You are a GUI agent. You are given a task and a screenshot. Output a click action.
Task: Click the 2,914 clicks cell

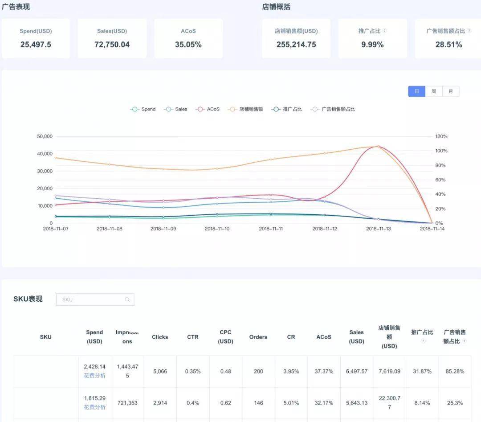pos(160,403)
